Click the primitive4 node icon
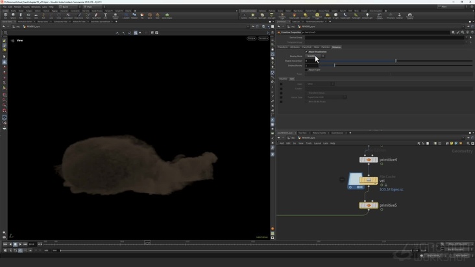The height and width of the screenshot is (267, 475). click(368, 159)
